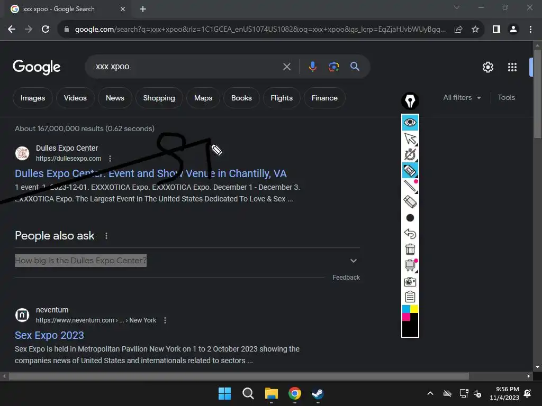542x406 pixels.
Task: Pick the cyan color swatch
Action: [406, 309]
